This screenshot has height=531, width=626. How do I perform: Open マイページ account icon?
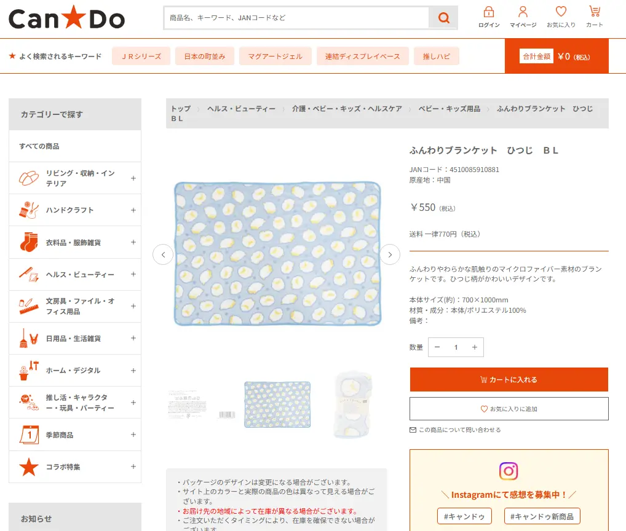pyautogui.click(x=523, y=17)
